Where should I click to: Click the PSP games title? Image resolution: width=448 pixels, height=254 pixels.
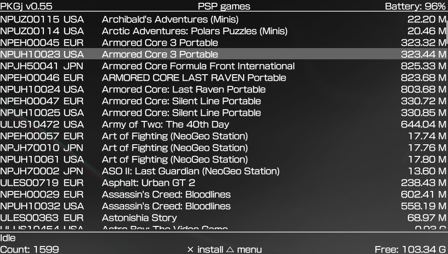(x=224, y=6)
